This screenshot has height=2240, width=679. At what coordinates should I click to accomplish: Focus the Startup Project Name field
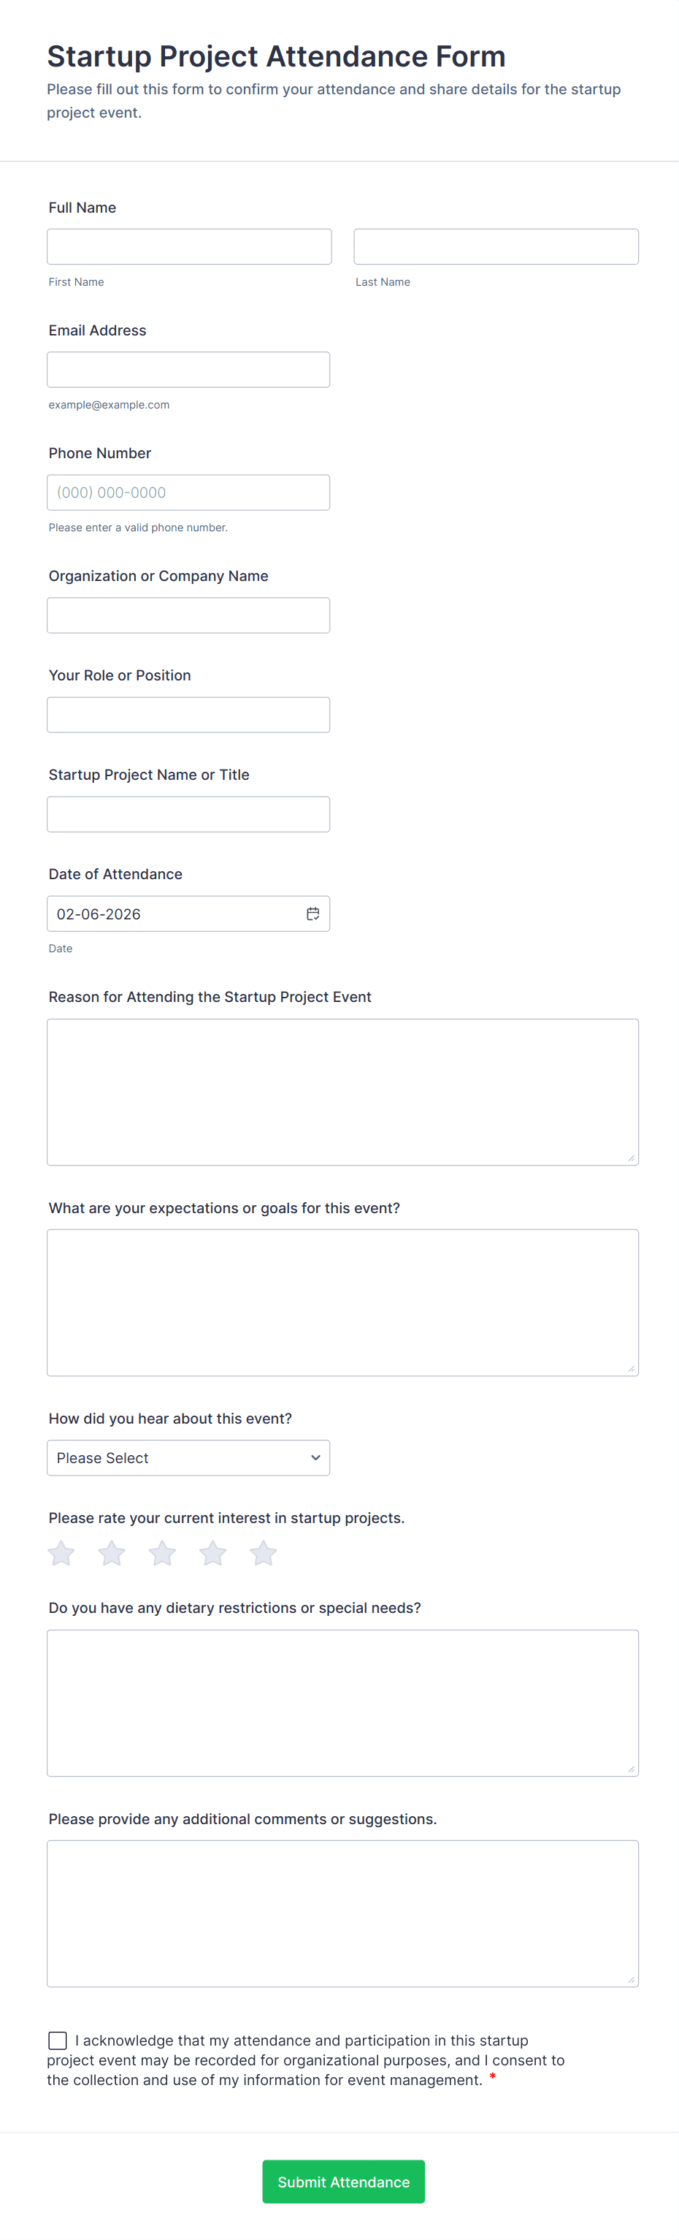click(x=188, y=815)
